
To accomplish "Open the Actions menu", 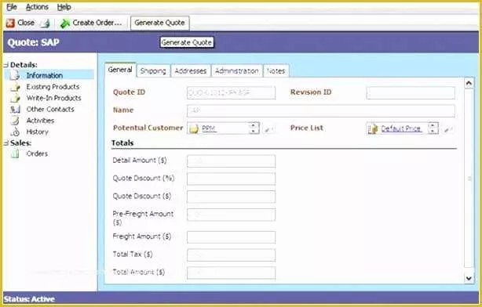I will 37,7.
